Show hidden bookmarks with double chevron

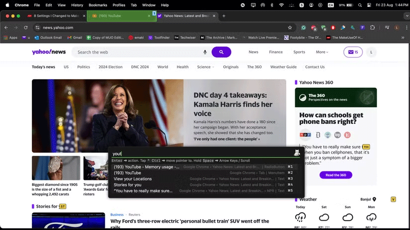[x=403, y=38]
